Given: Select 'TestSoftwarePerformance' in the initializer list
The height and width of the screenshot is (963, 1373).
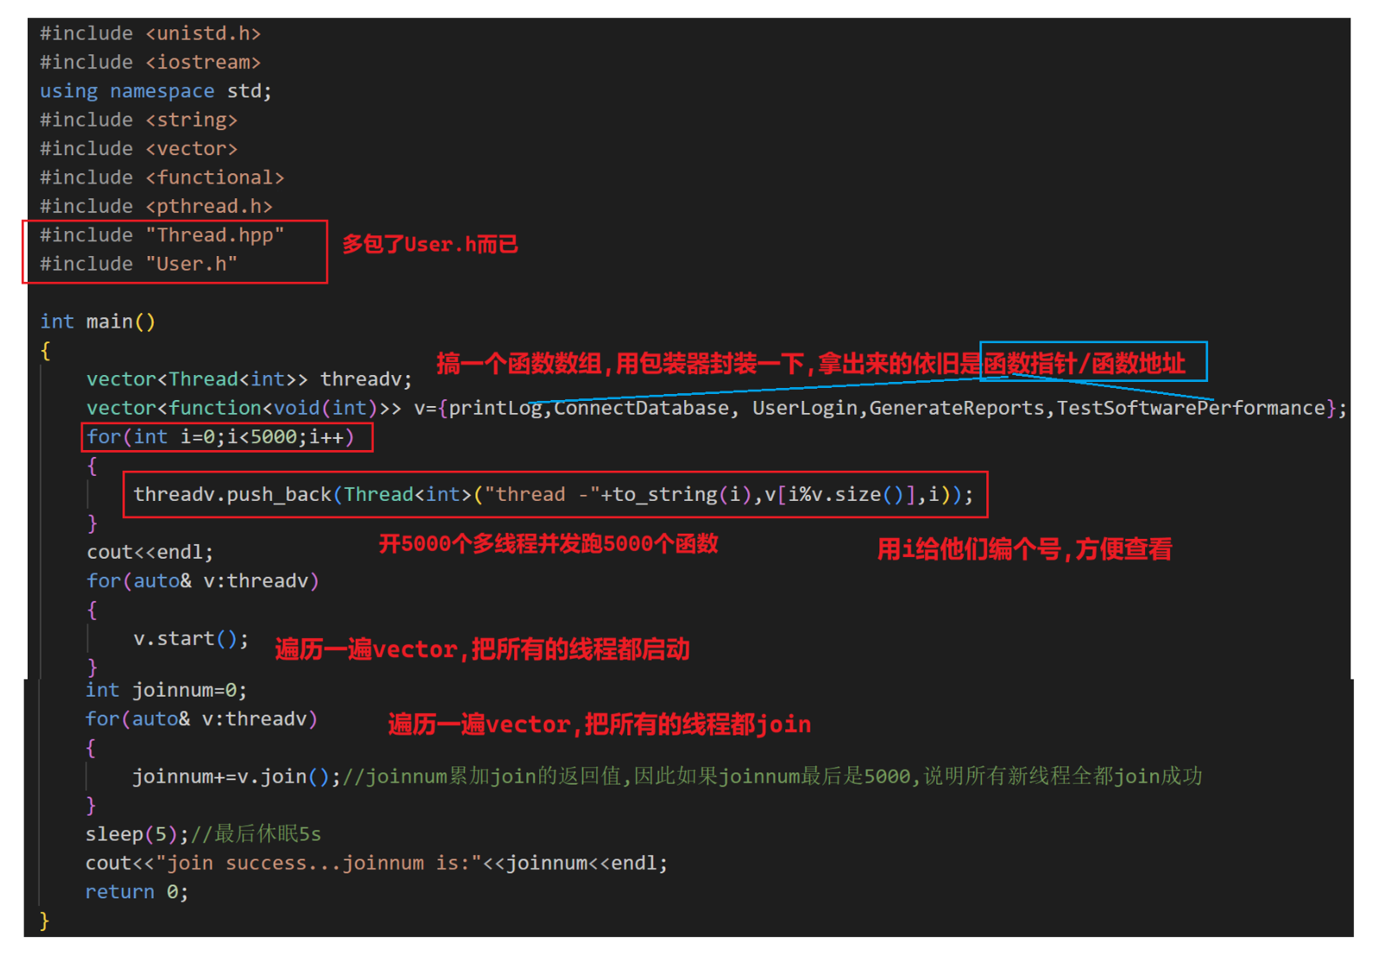Looking at the screenshot, I should (x=1191, y=408).
